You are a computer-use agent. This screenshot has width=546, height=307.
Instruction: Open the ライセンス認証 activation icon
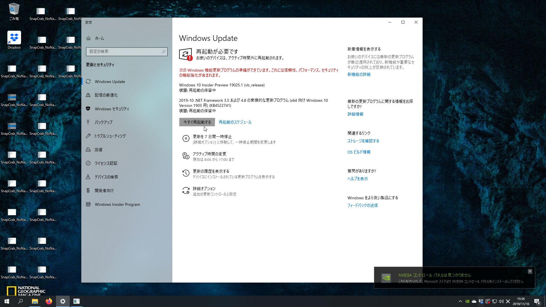(88, 163)
